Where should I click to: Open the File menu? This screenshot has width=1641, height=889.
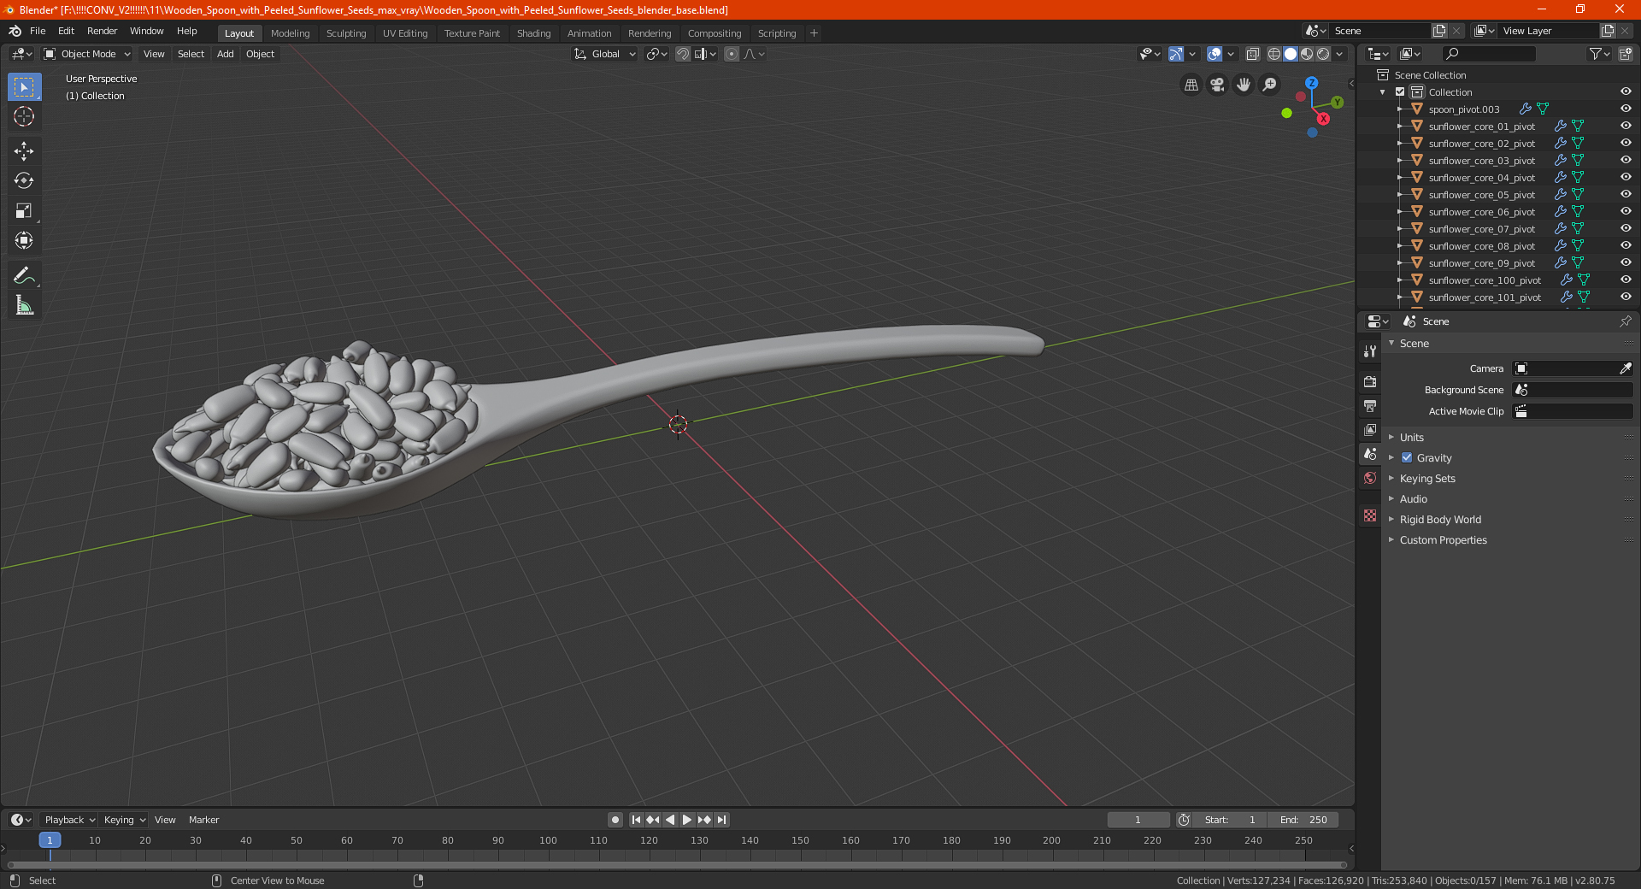click(x=38, y=31)
